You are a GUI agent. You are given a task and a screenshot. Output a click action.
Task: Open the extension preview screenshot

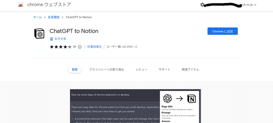coord(135,106)
